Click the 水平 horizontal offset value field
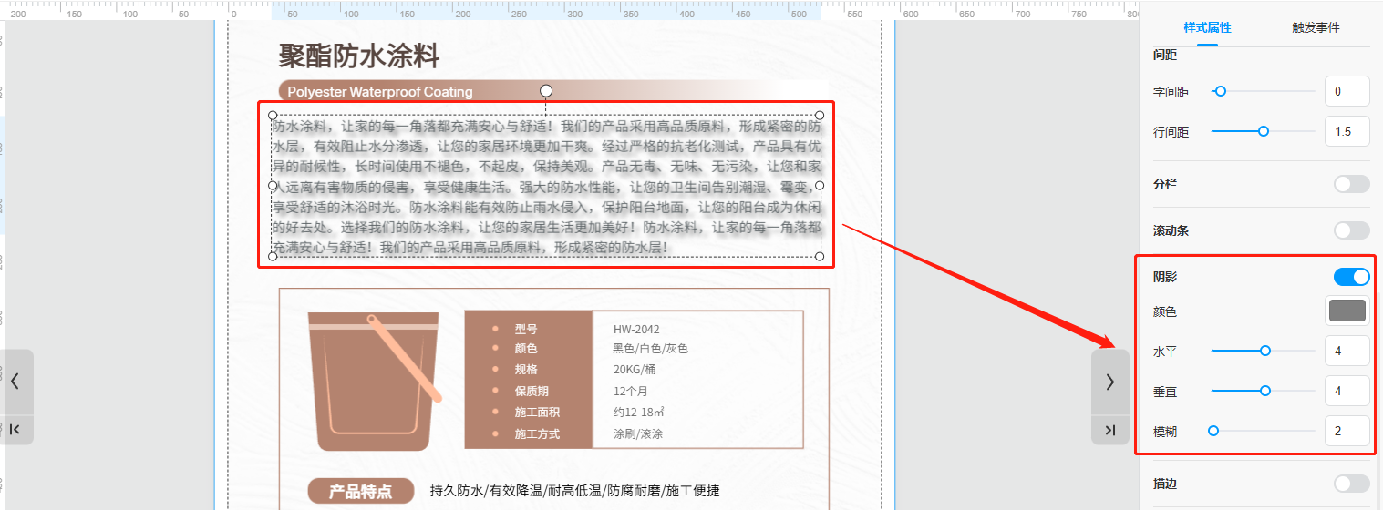1383x510 pixels. (1347, 351)
